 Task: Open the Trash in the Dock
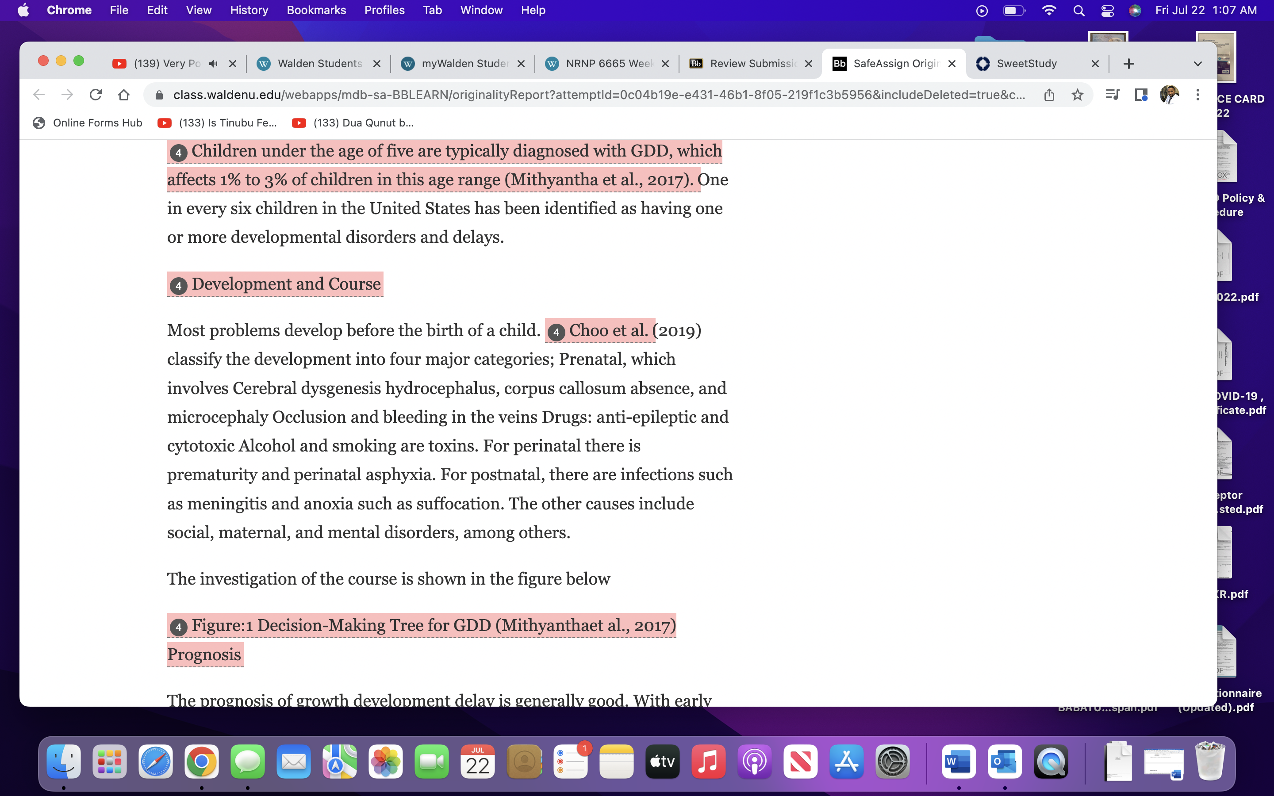(x=1210, y=761)
